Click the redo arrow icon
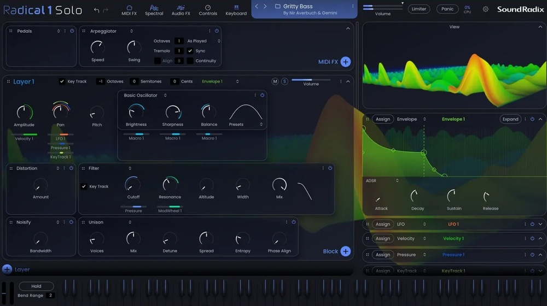This screenshot has width=547, height=306. 106,10
